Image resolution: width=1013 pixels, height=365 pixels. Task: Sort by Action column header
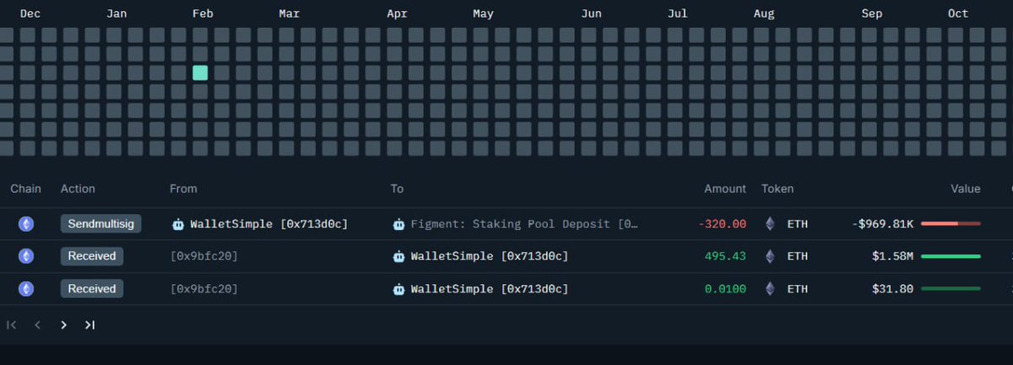pyautogui.click(x=78, y=189)
